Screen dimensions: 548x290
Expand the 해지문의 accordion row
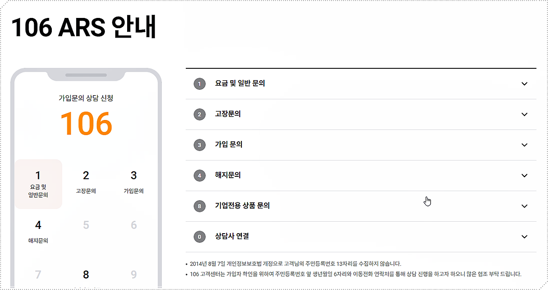[x=524, y=176]
